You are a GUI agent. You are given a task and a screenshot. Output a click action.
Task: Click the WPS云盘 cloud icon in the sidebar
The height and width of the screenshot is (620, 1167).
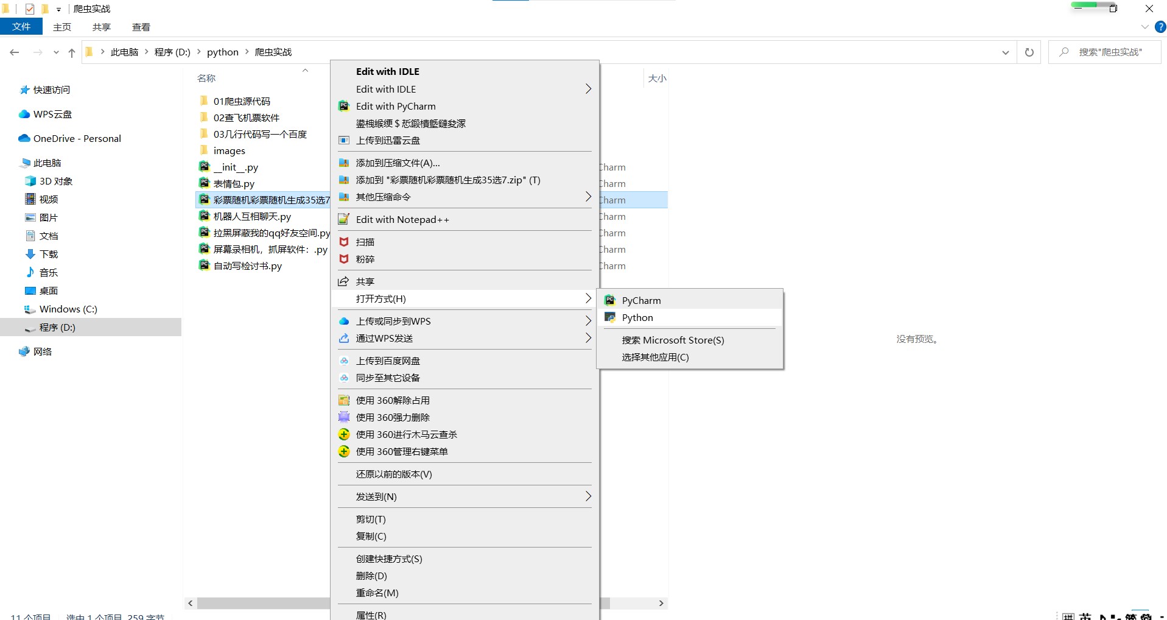coord(24,114)
